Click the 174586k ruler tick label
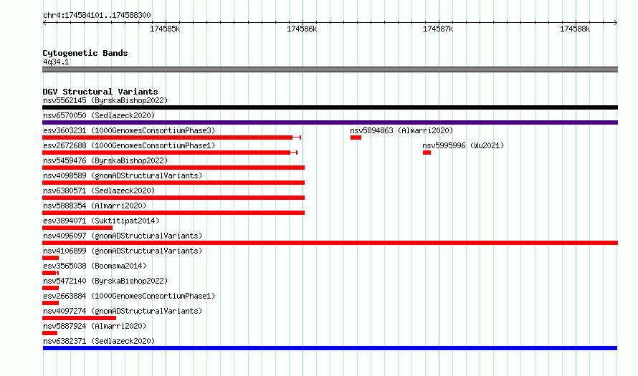The image size is (638, 376). tap(302, 29)
